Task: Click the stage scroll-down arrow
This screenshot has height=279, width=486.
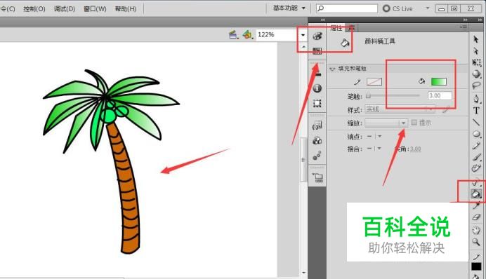Action: 303,273
